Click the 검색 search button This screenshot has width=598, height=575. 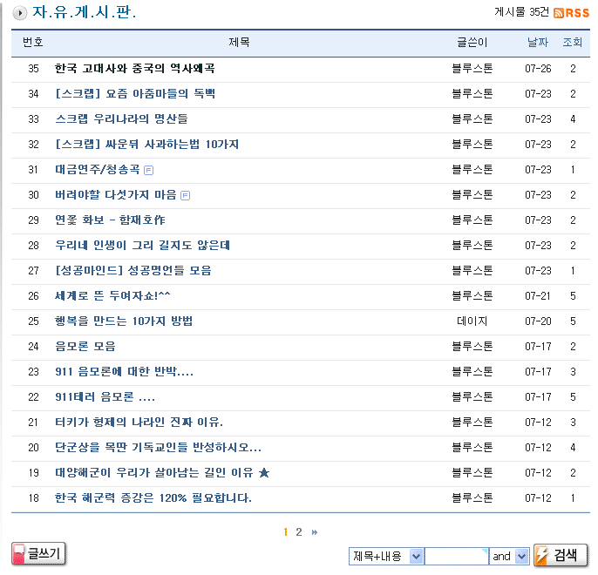(x=561, y=556)
